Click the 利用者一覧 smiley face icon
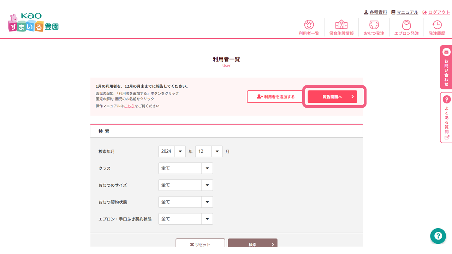Image resolution: width=452 pixels, height=254 pixels. click(309, 25)
